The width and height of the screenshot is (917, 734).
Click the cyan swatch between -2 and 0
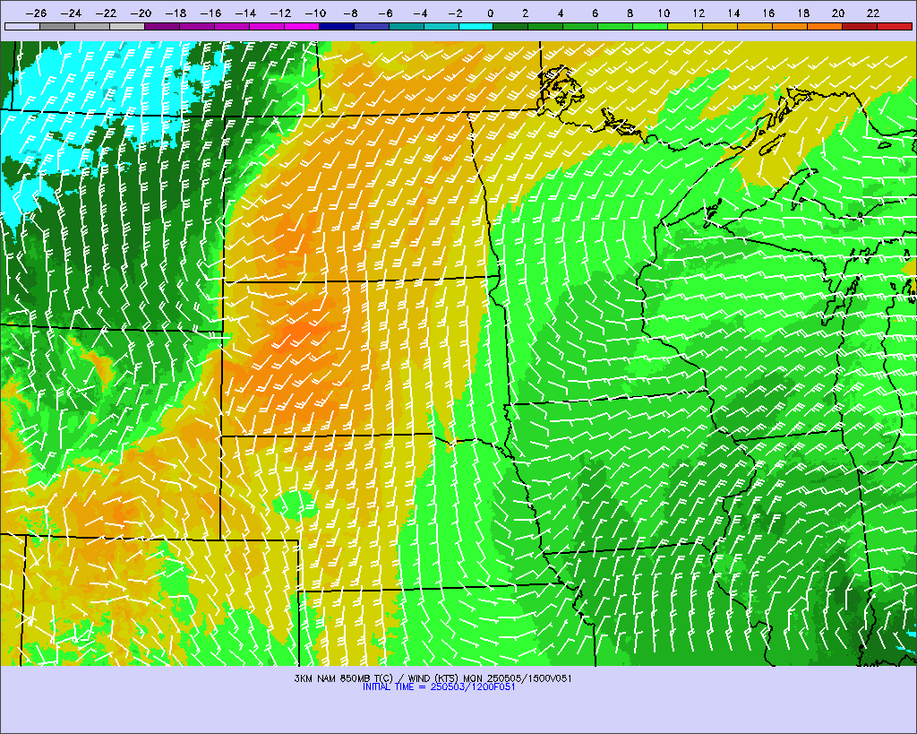476,26
